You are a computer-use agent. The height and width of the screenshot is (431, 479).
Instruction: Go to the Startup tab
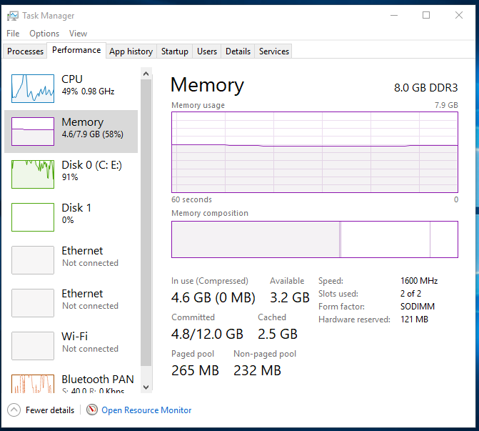coord(175,51)
